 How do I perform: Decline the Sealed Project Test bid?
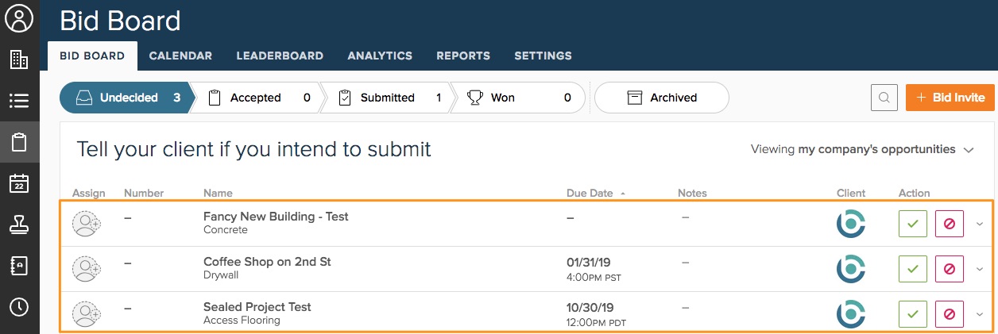click(x=949, y=314)
